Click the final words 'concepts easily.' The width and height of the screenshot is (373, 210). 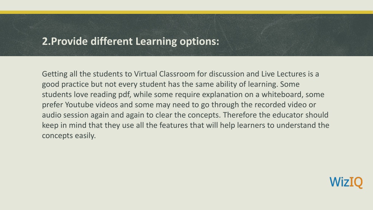69,136
